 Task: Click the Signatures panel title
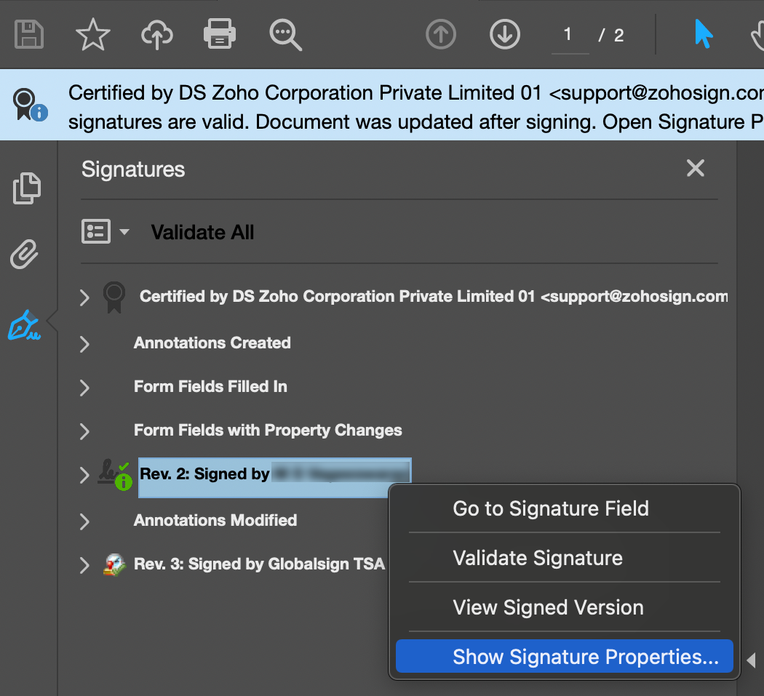tap(133, 169)
